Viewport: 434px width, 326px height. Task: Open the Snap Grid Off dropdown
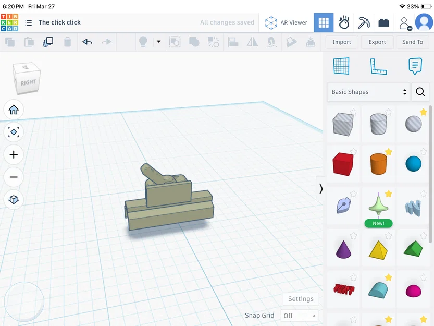[x=300, y=316]
